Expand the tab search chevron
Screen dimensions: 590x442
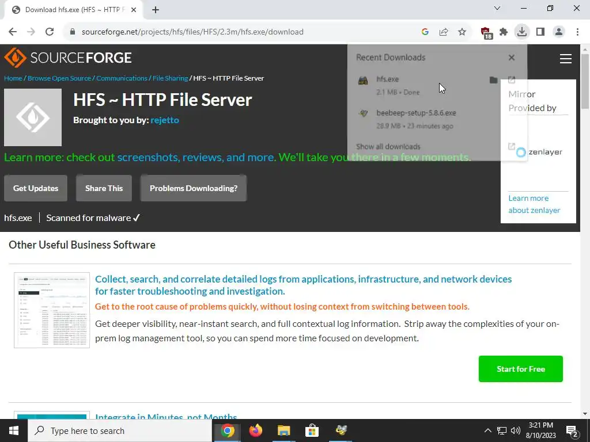(x=497, y=8)
